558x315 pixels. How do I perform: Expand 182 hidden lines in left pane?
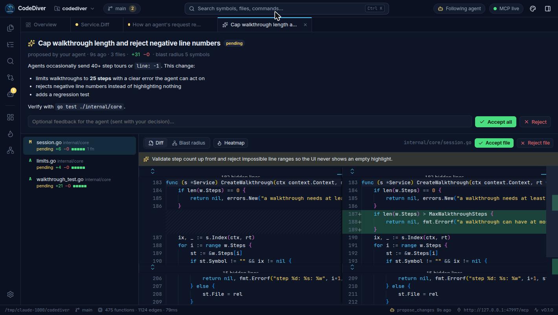pyautogui.click(x=152, y=171)
